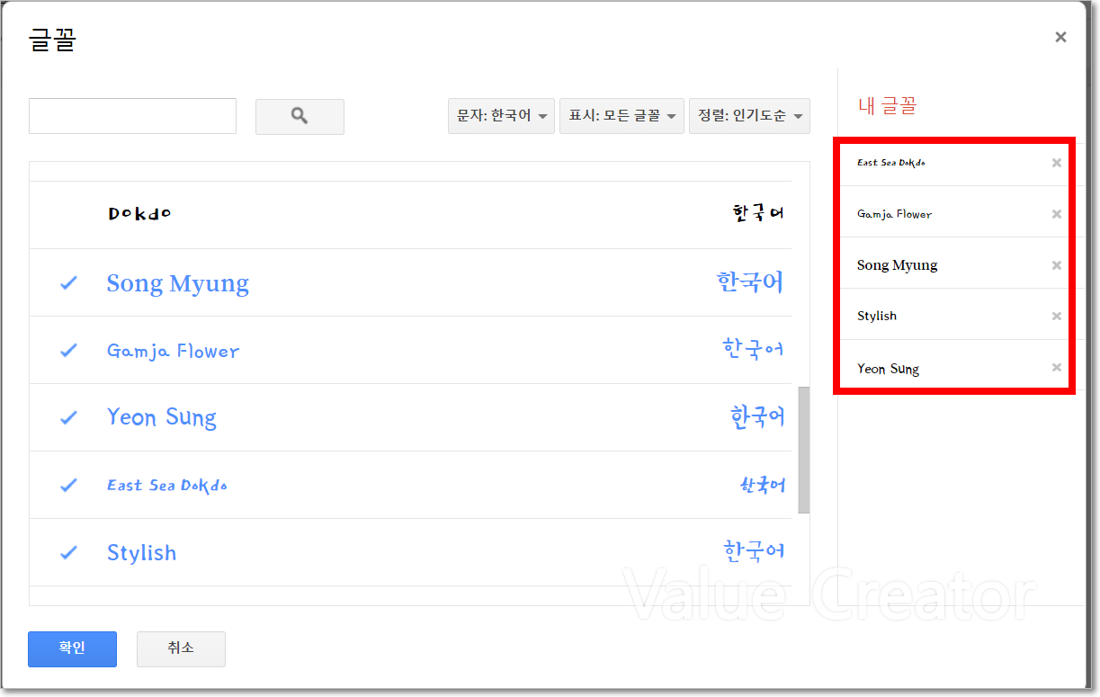
Task: Select the Dokdo font name
Action: [139, 214]
